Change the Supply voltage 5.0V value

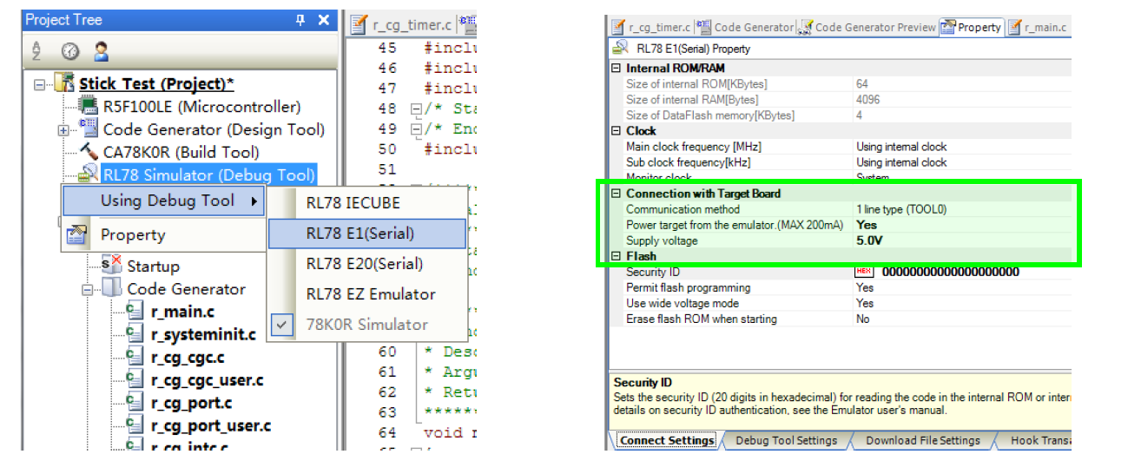tap(962, 240)
